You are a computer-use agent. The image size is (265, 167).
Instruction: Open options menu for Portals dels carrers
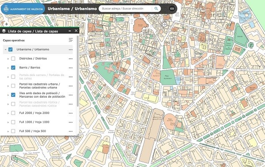pyautogui.click(x=71, y=77)
